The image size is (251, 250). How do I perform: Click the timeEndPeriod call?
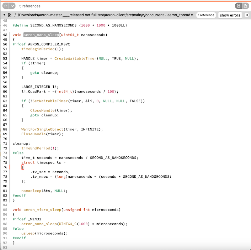pyautogui.click(x=36, y=148)
